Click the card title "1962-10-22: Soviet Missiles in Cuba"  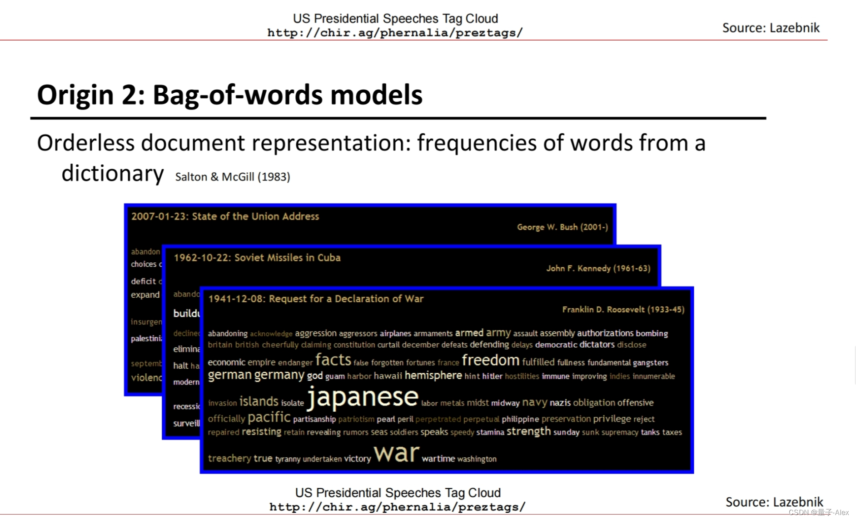pos(257,258)
